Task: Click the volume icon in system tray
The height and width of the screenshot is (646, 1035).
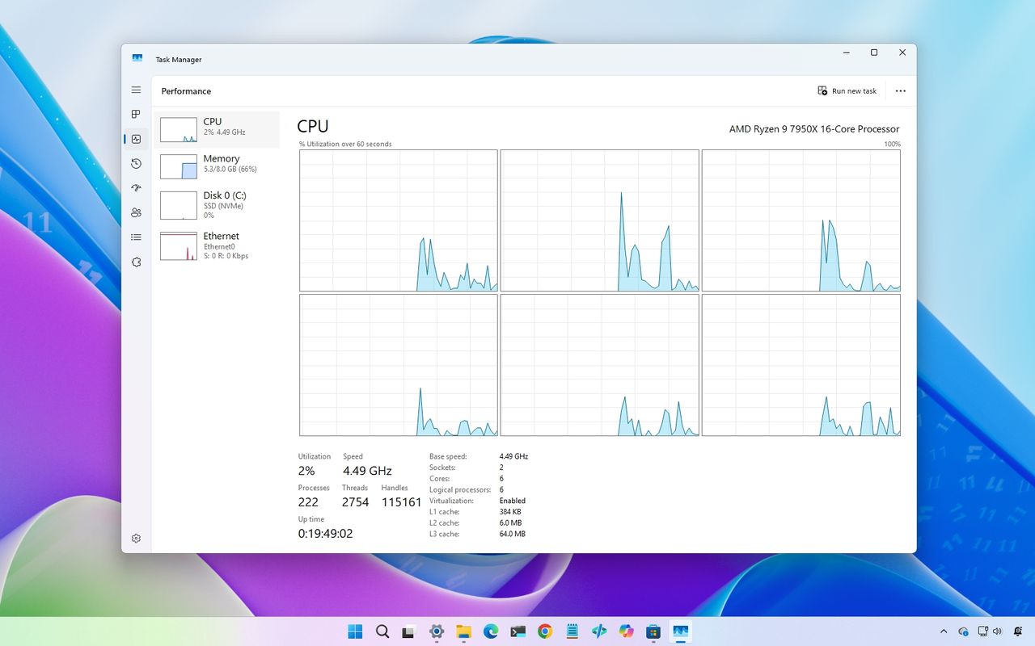Action: click(x=997, y=631)
